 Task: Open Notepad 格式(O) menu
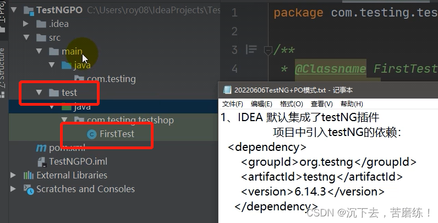click(291, 104)
